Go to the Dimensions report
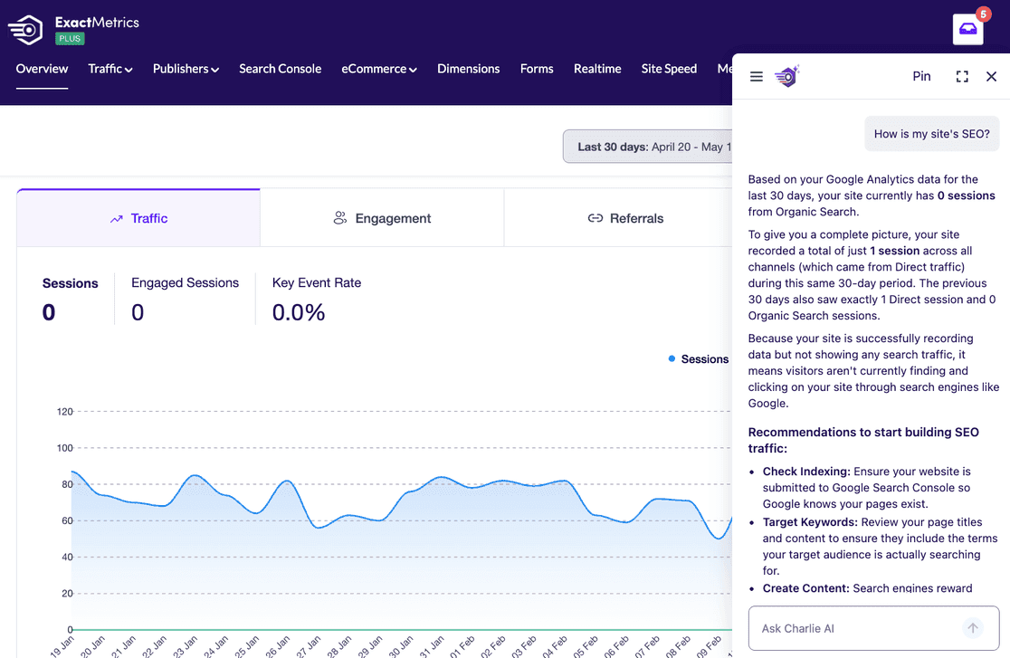Viewport: 1010px width, 658px height. point(468,69)
